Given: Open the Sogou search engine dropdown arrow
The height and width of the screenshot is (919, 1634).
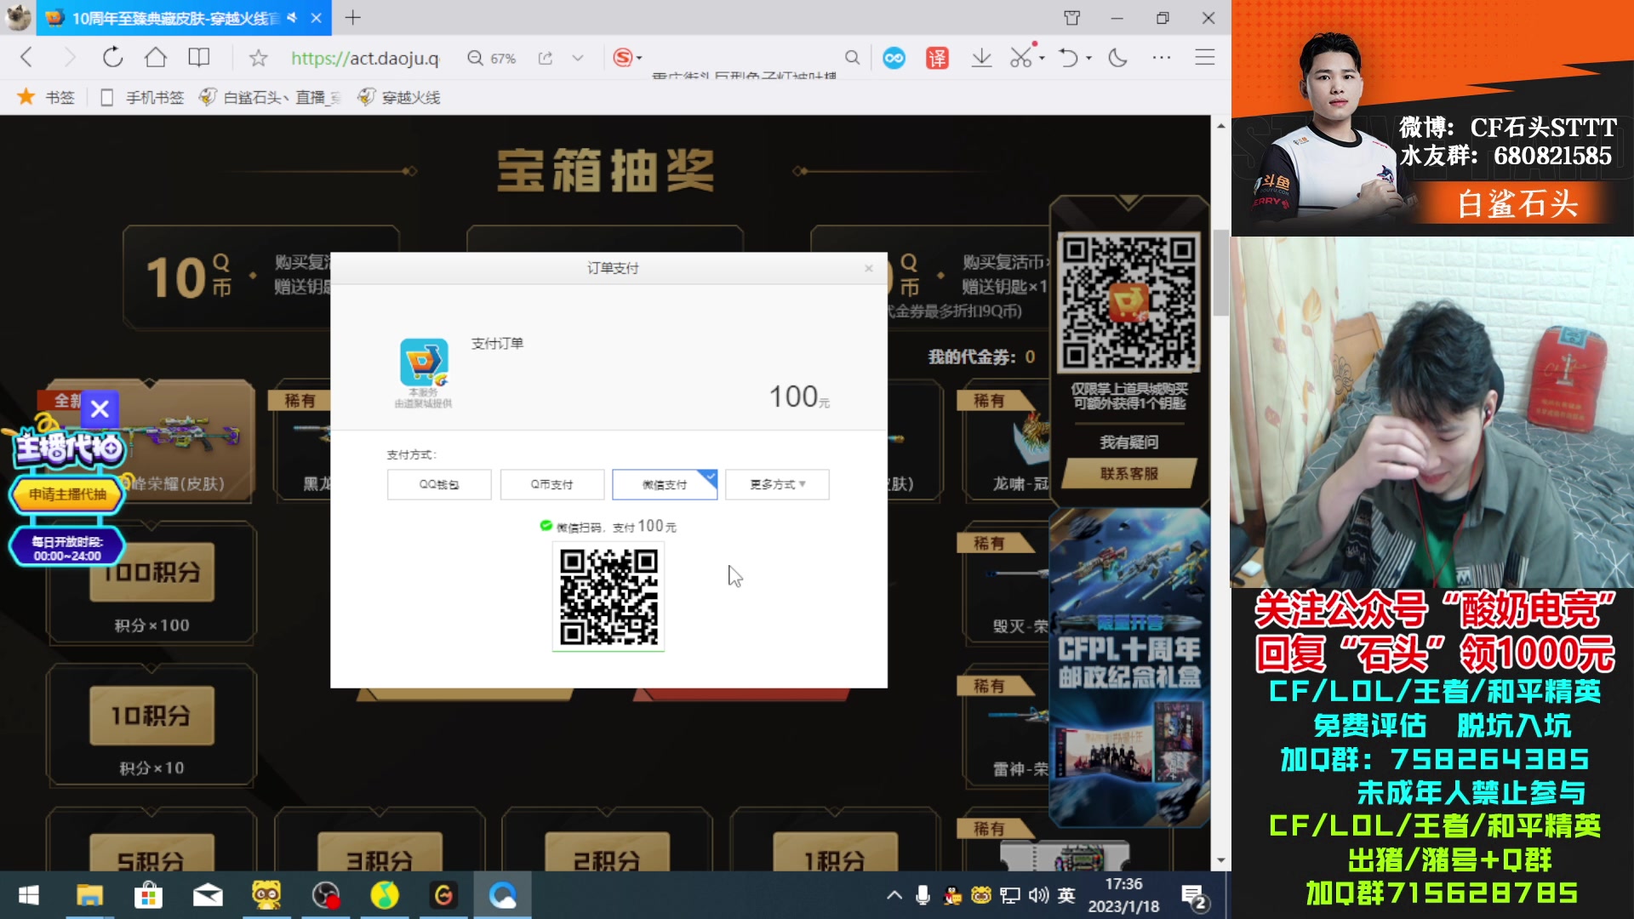Looking at the screenshot, I should tap(640, 58).
